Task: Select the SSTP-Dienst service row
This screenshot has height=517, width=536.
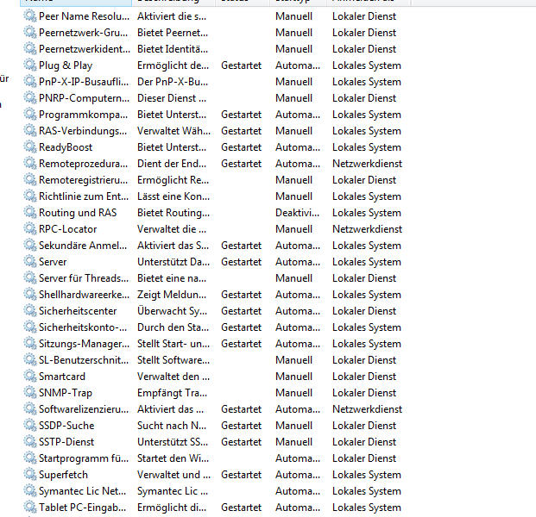Action: 66,442
